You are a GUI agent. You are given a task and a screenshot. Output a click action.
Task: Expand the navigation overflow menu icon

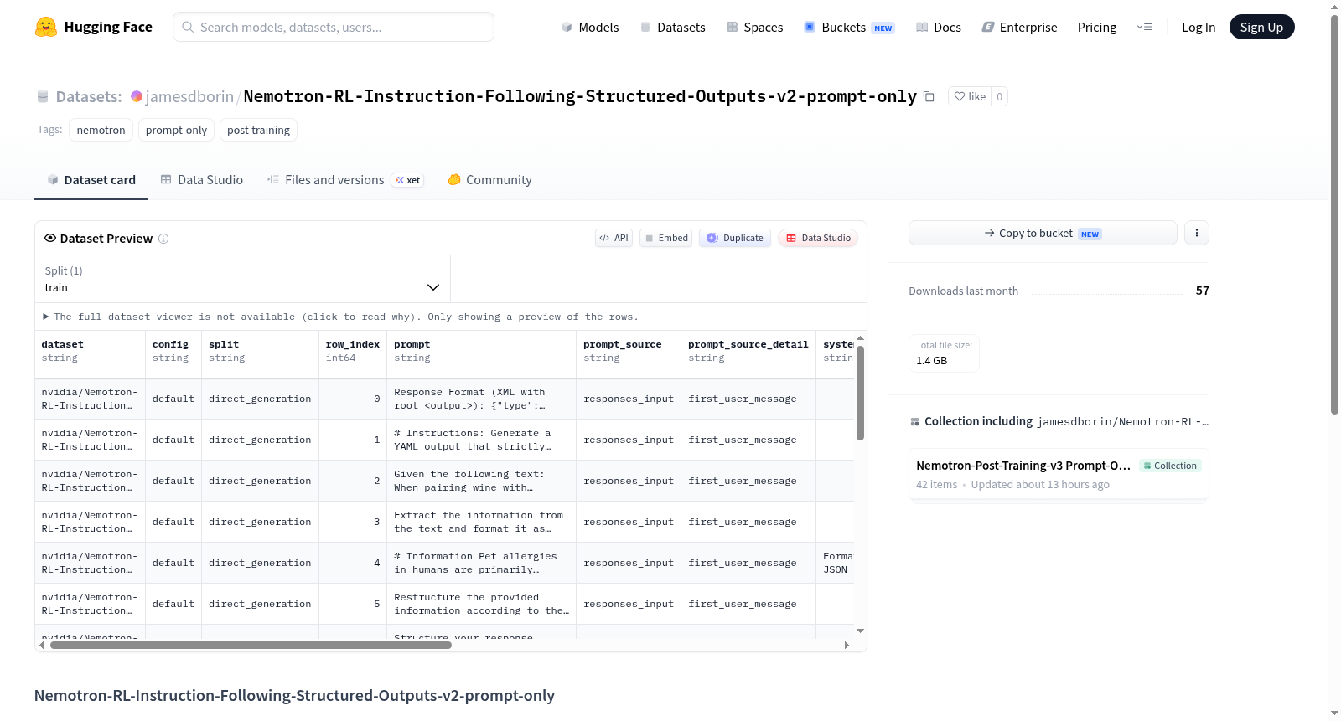click(1144, 27)
